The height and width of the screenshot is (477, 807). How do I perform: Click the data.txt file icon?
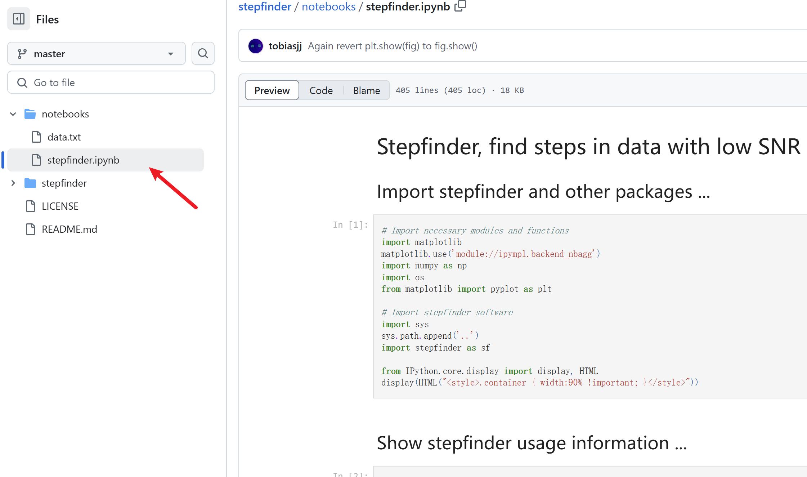coord(37,137)
